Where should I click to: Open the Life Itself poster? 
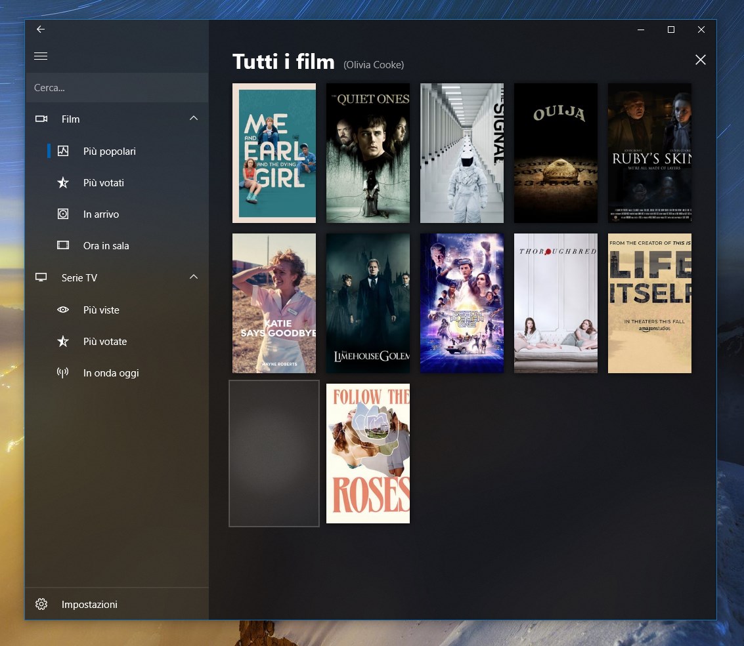pyautogui.click(x=649, y=304)
